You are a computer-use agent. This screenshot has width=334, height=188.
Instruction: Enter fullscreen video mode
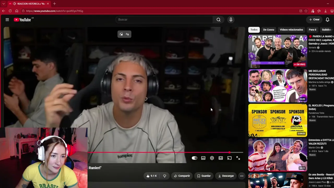pos(238,158)
